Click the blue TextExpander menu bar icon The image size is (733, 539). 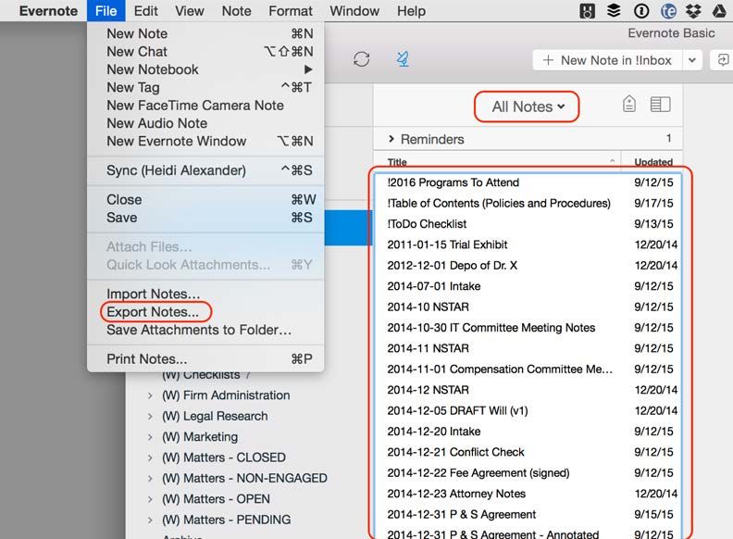(668, 11)
